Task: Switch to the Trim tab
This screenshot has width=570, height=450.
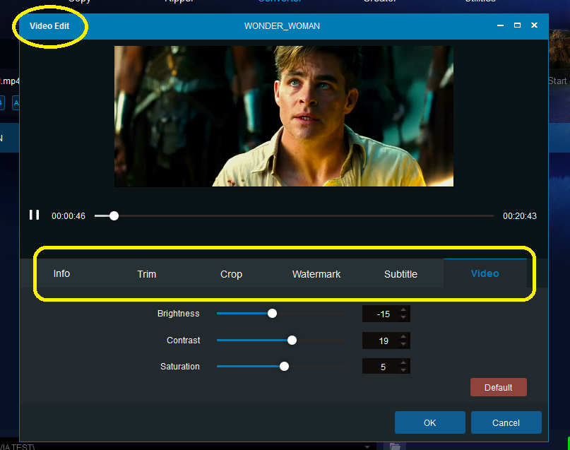Action: point(146,273)
